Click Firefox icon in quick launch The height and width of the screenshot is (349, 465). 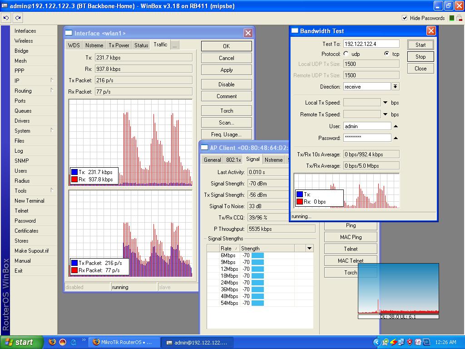52,342
